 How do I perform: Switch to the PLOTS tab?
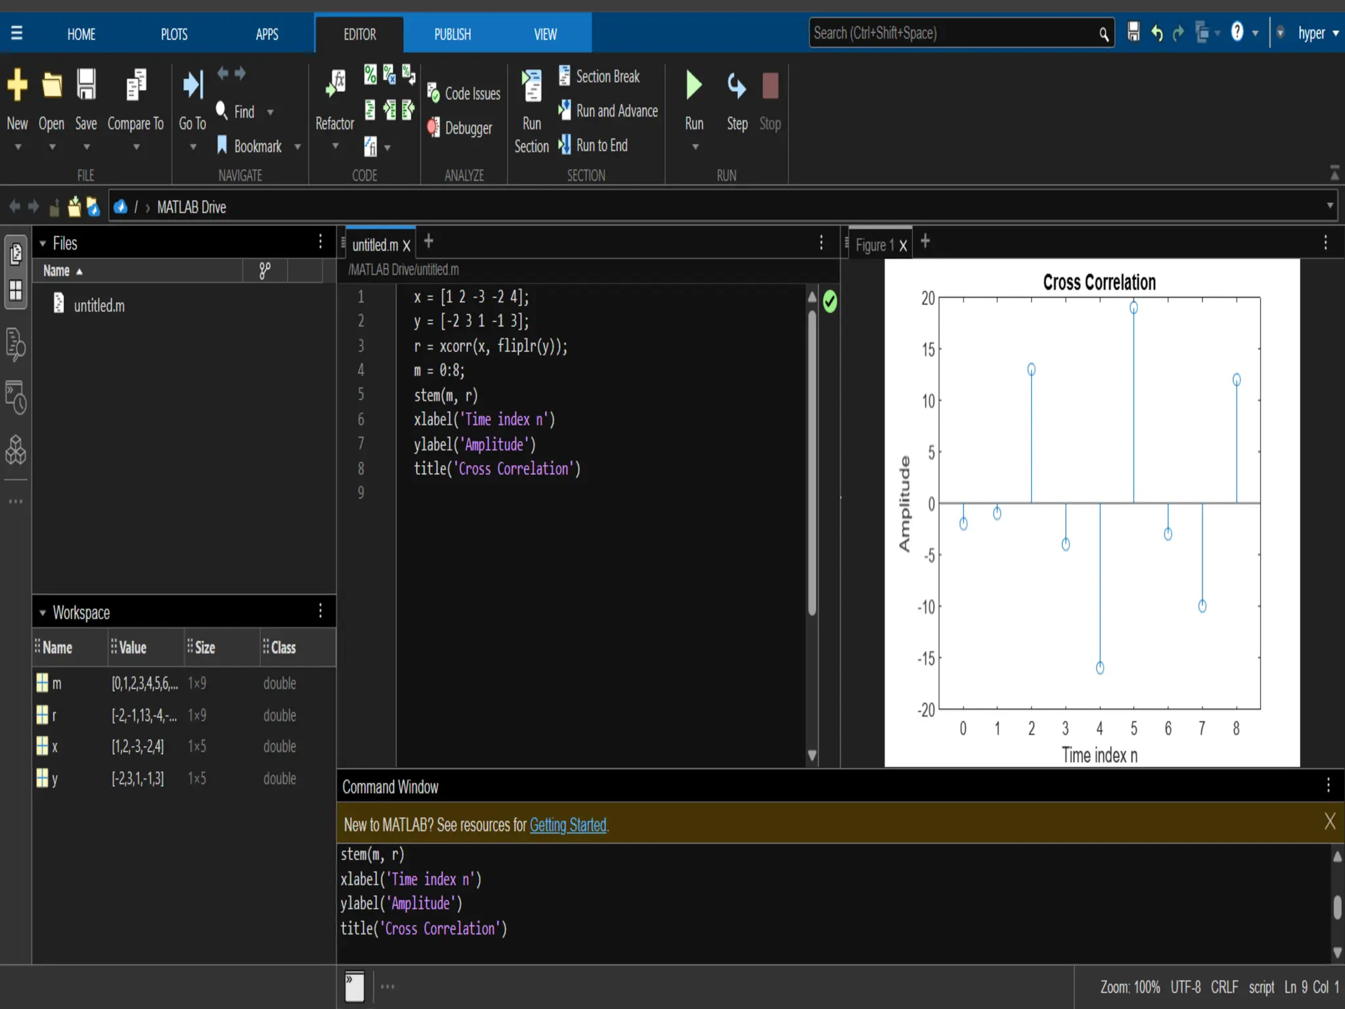(174, 34)
